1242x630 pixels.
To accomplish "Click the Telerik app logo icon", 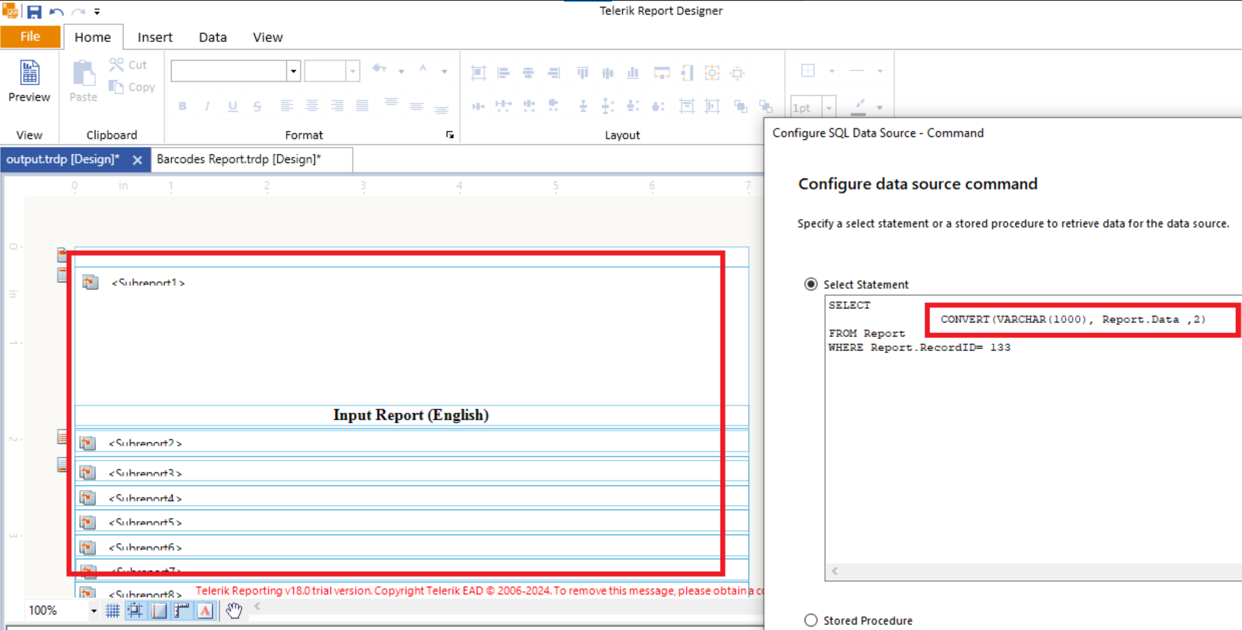I will pos(10,11).
